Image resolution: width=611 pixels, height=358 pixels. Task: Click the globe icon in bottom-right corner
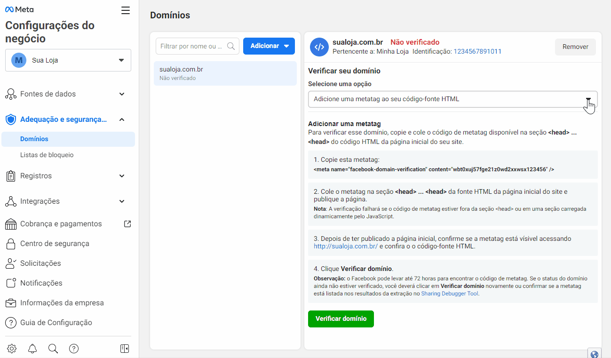[x=595, y=354]
